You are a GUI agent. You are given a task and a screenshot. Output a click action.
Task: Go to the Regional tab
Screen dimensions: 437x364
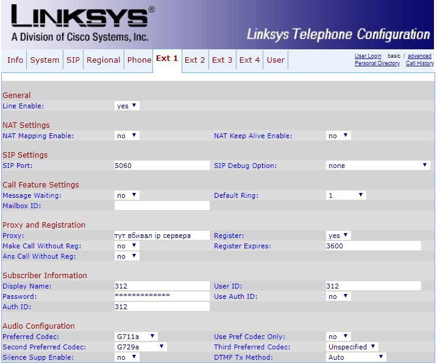104,60
